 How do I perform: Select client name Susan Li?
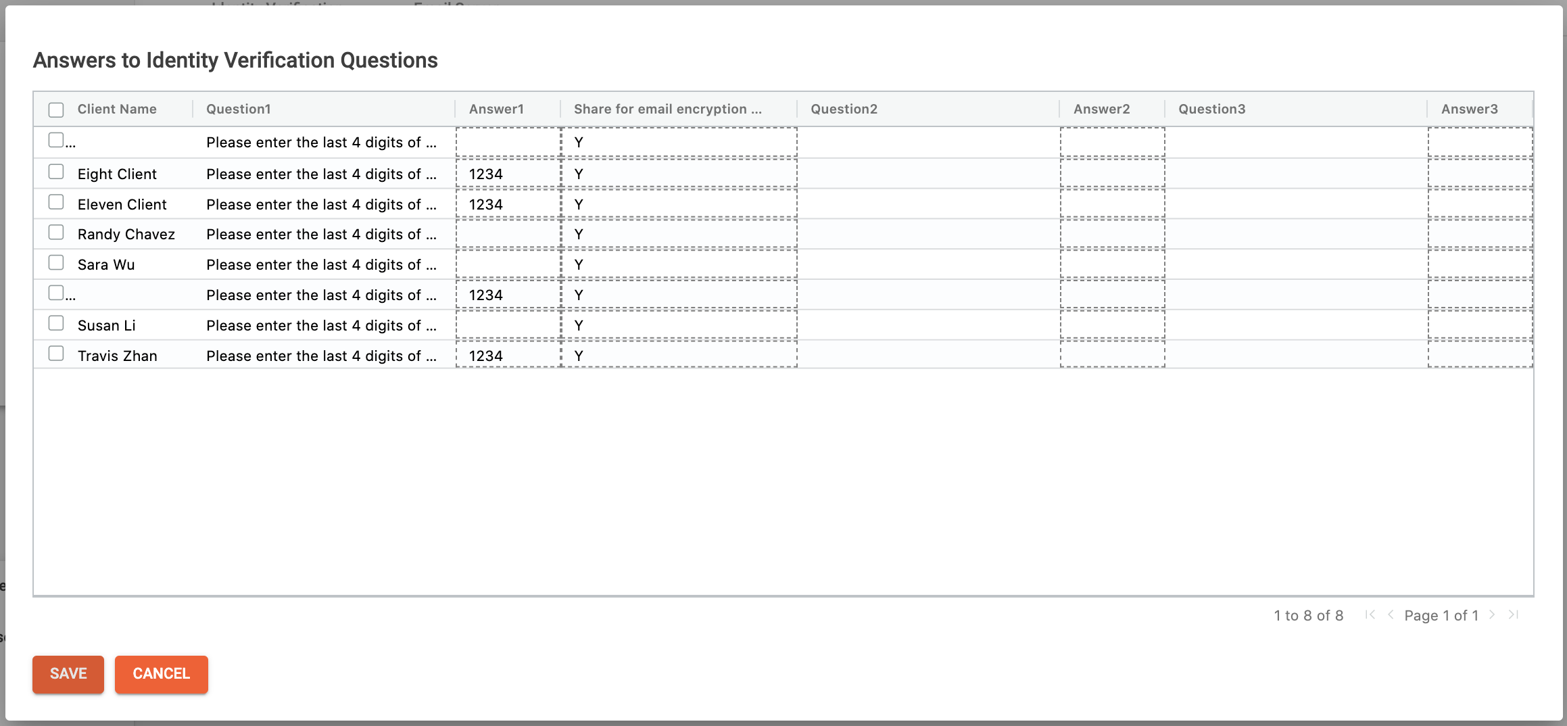(107, 325)
